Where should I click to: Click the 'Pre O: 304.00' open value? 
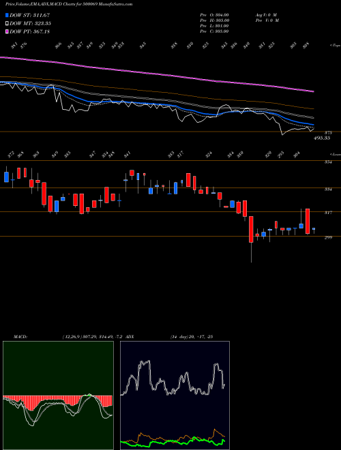tap(214, 15)
